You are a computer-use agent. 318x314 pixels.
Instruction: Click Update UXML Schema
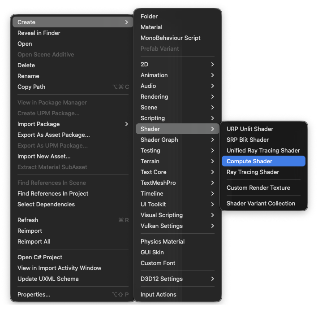73,279
